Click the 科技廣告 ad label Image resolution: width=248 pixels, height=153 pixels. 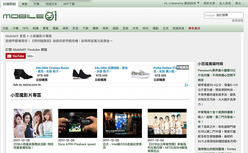point(183,68)
